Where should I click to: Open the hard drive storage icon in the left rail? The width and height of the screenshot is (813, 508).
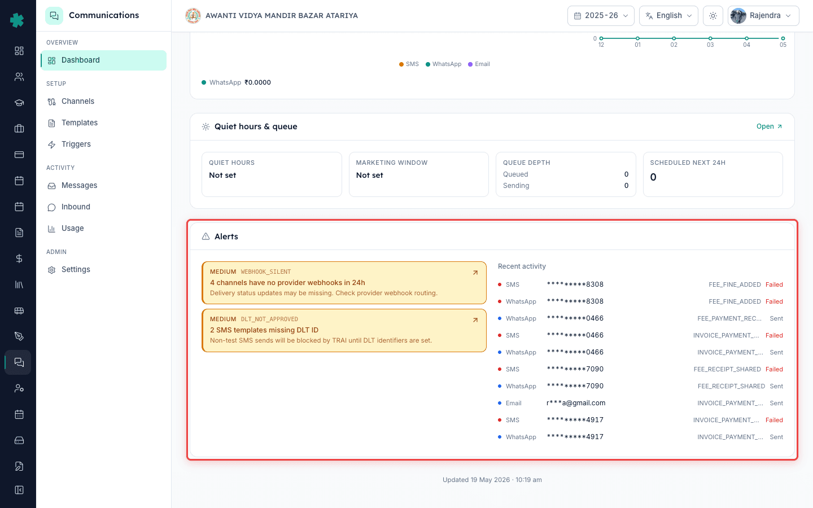point(19,440)
